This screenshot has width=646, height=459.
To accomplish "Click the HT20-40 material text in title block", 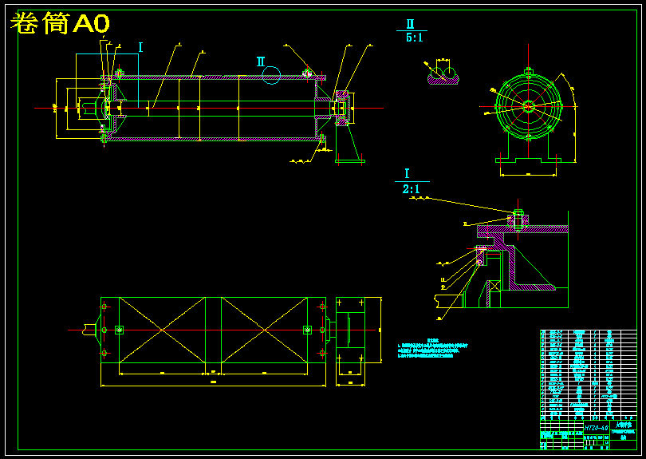I will tap(596, 428).
